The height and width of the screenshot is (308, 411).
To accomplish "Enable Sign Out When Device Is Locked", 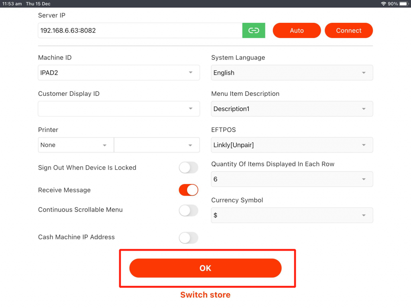I will click(188, 168).
